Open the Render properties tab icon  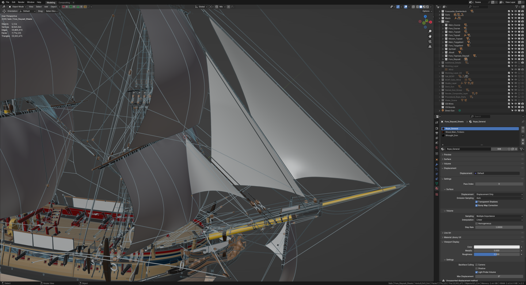pyautogui.click(x=437, y=128)
